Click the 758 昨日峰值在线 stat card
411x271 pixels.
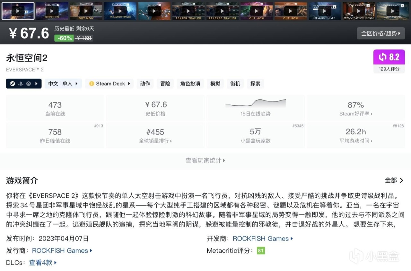[55, 135]
